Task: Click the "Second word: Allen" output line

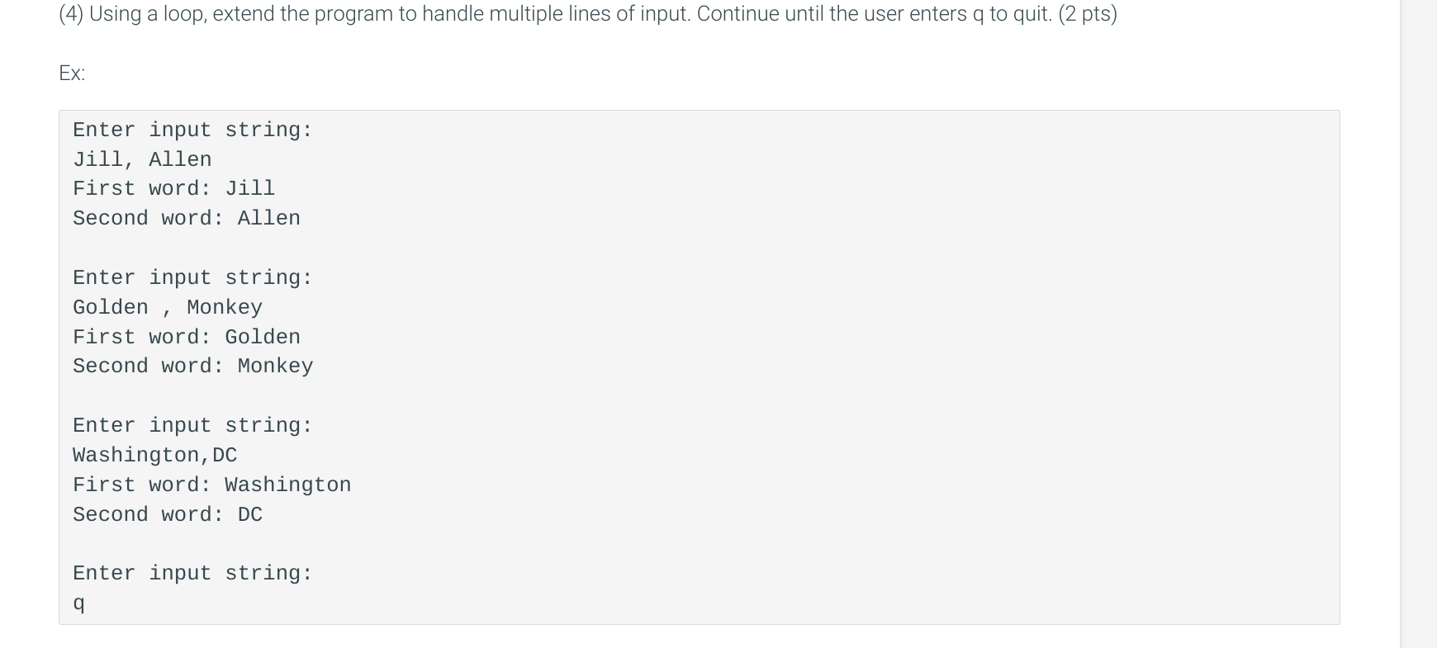Action: click(187, 218)
